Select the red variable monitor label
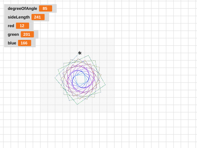The image size is (197, 148). pyautogui.click(x=11, y=26)
